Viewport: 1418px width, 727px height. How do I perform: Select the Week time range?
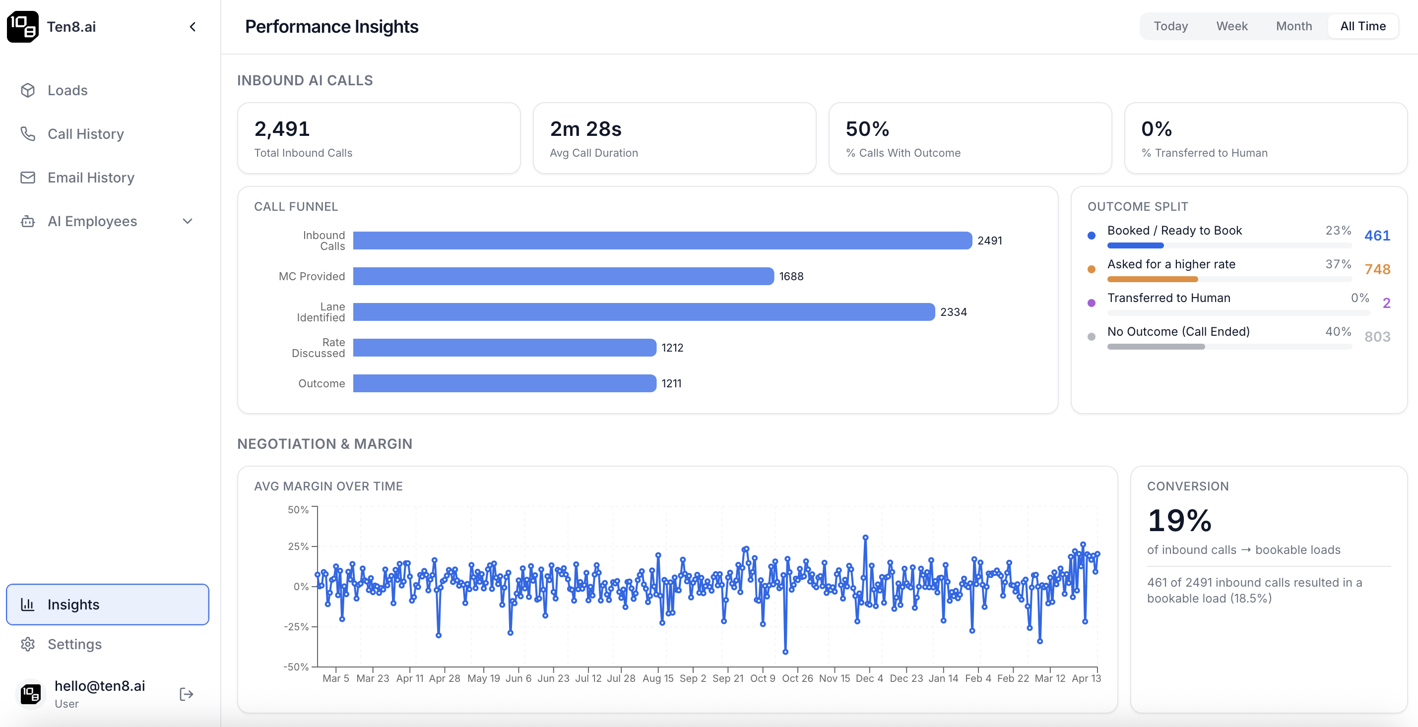click(1231, 26)
